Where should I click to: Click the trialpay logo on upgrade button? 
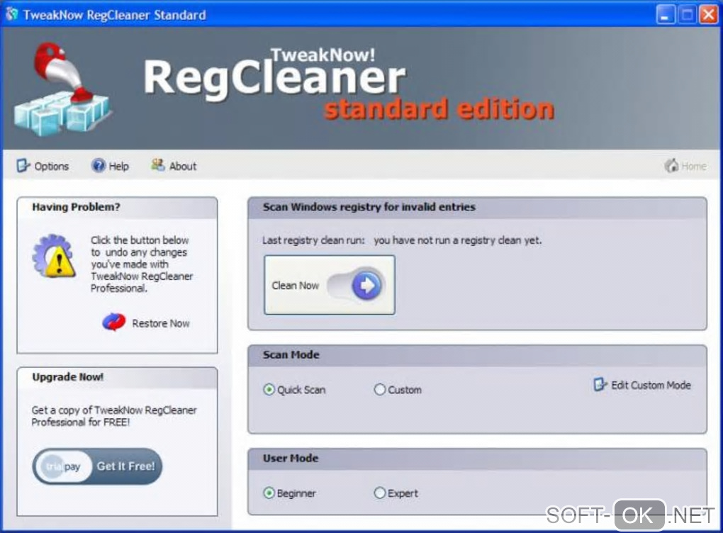coord(64,466)
